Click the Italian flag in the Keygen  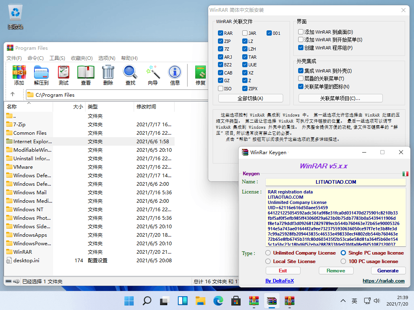tap(405, 174)
